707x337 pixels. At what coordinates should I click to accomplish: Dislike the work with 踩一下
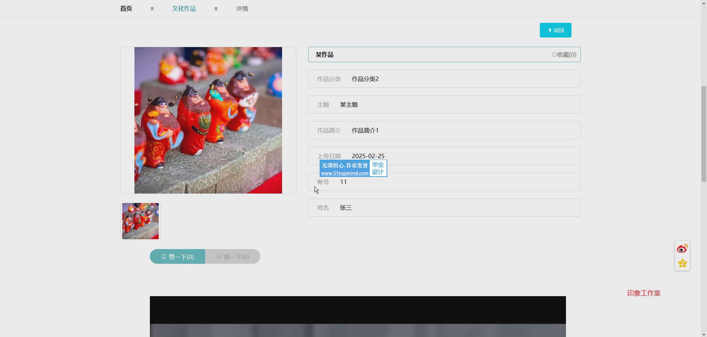click(233, 256)
